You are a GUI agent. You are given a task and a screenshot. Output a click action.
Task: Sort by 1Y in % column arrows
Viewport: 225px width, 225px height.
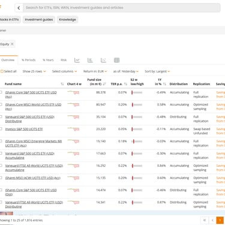pos(164,84)
